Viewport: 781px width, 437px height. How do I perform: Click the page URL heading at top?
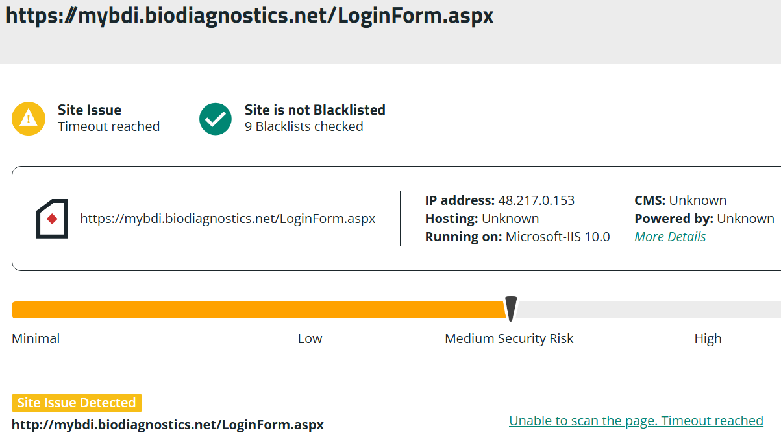tap(249, 16)
